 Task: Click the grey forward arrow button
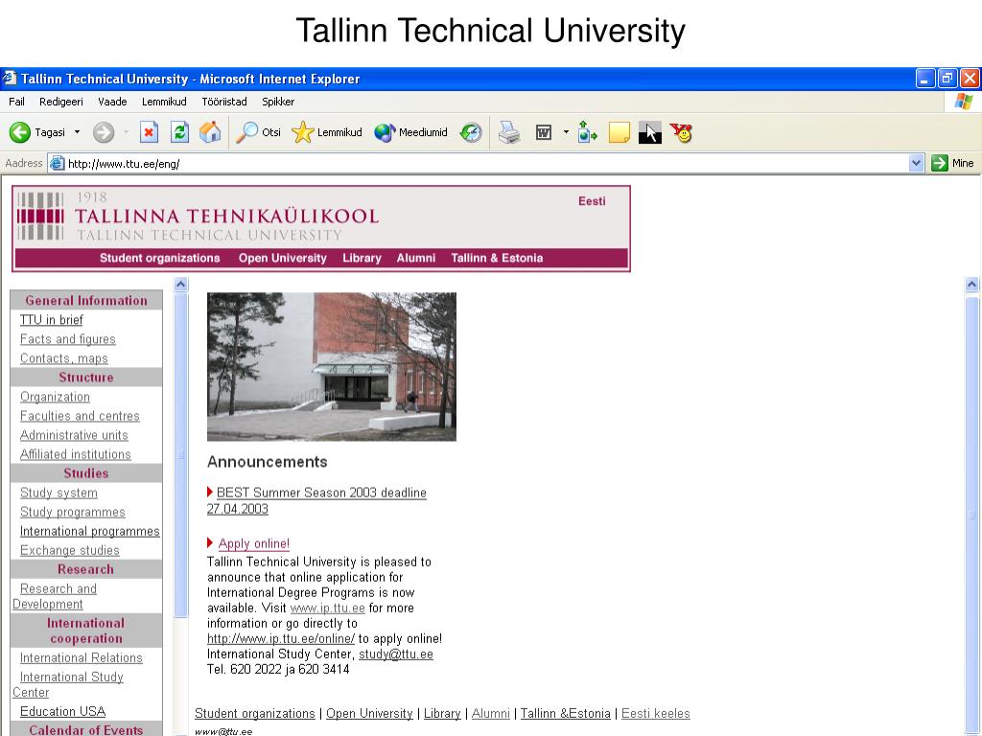tap(104, 132)
